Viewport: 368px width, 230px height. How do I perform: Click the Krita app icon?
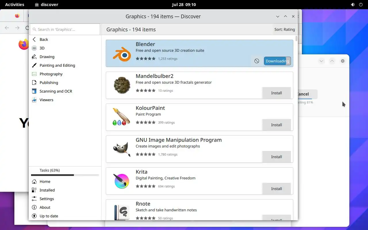[x=122, y=181]
